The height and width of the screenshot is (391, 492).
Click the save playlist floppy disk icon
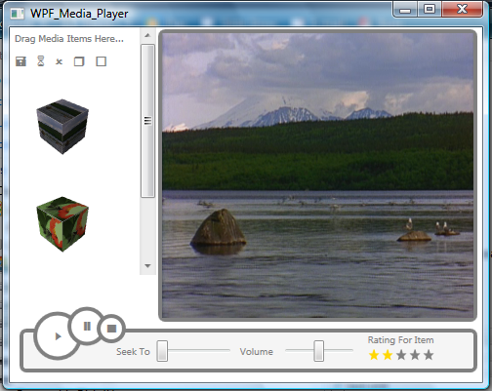pos(20,61)
